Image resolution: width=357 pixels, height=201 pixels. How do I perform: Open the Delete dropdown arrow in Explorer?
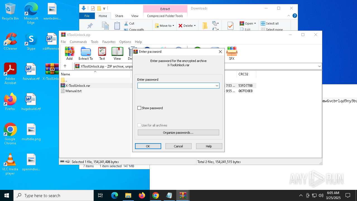click(x=195, y=26)
